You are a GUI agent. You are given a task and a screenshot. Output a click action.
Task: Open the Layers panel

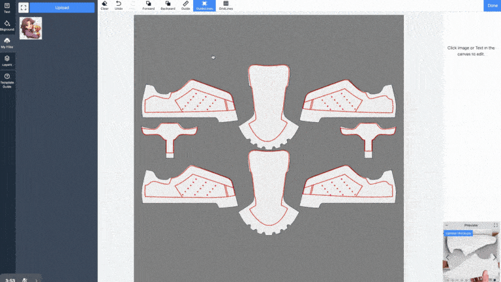coord(7,60)
